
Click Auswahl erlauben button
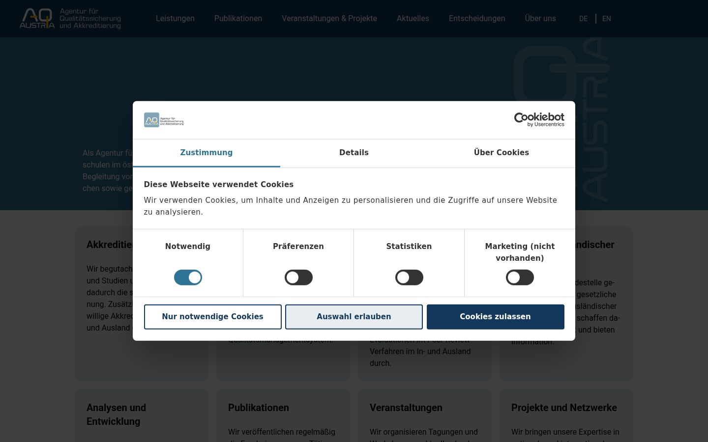354,317
